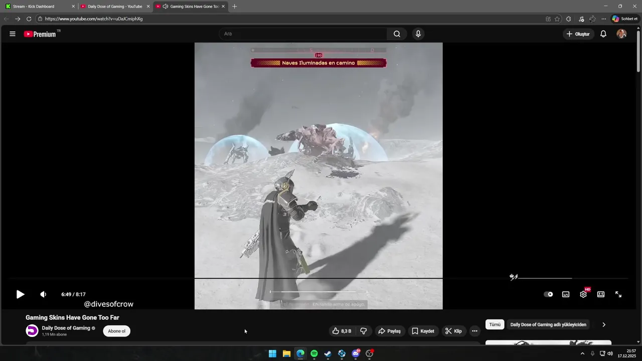Image resolution: width=642 pixels, height=361 pixels.
Task: Create a clip with Klip
Action: (x=453, y=331)
